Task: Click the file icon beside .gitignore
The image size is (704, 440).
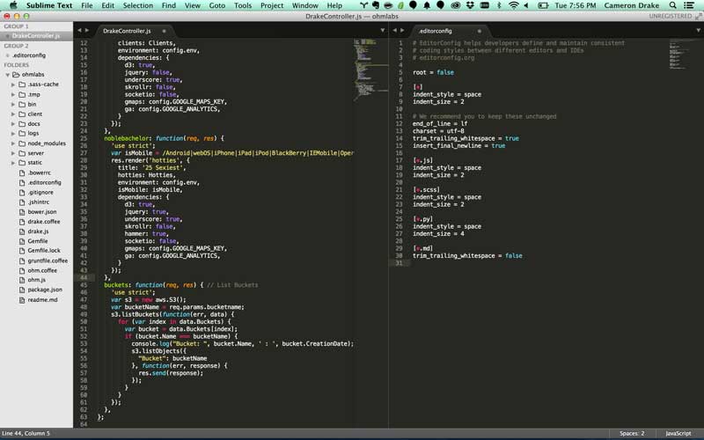Action: (x=22, y=192)
